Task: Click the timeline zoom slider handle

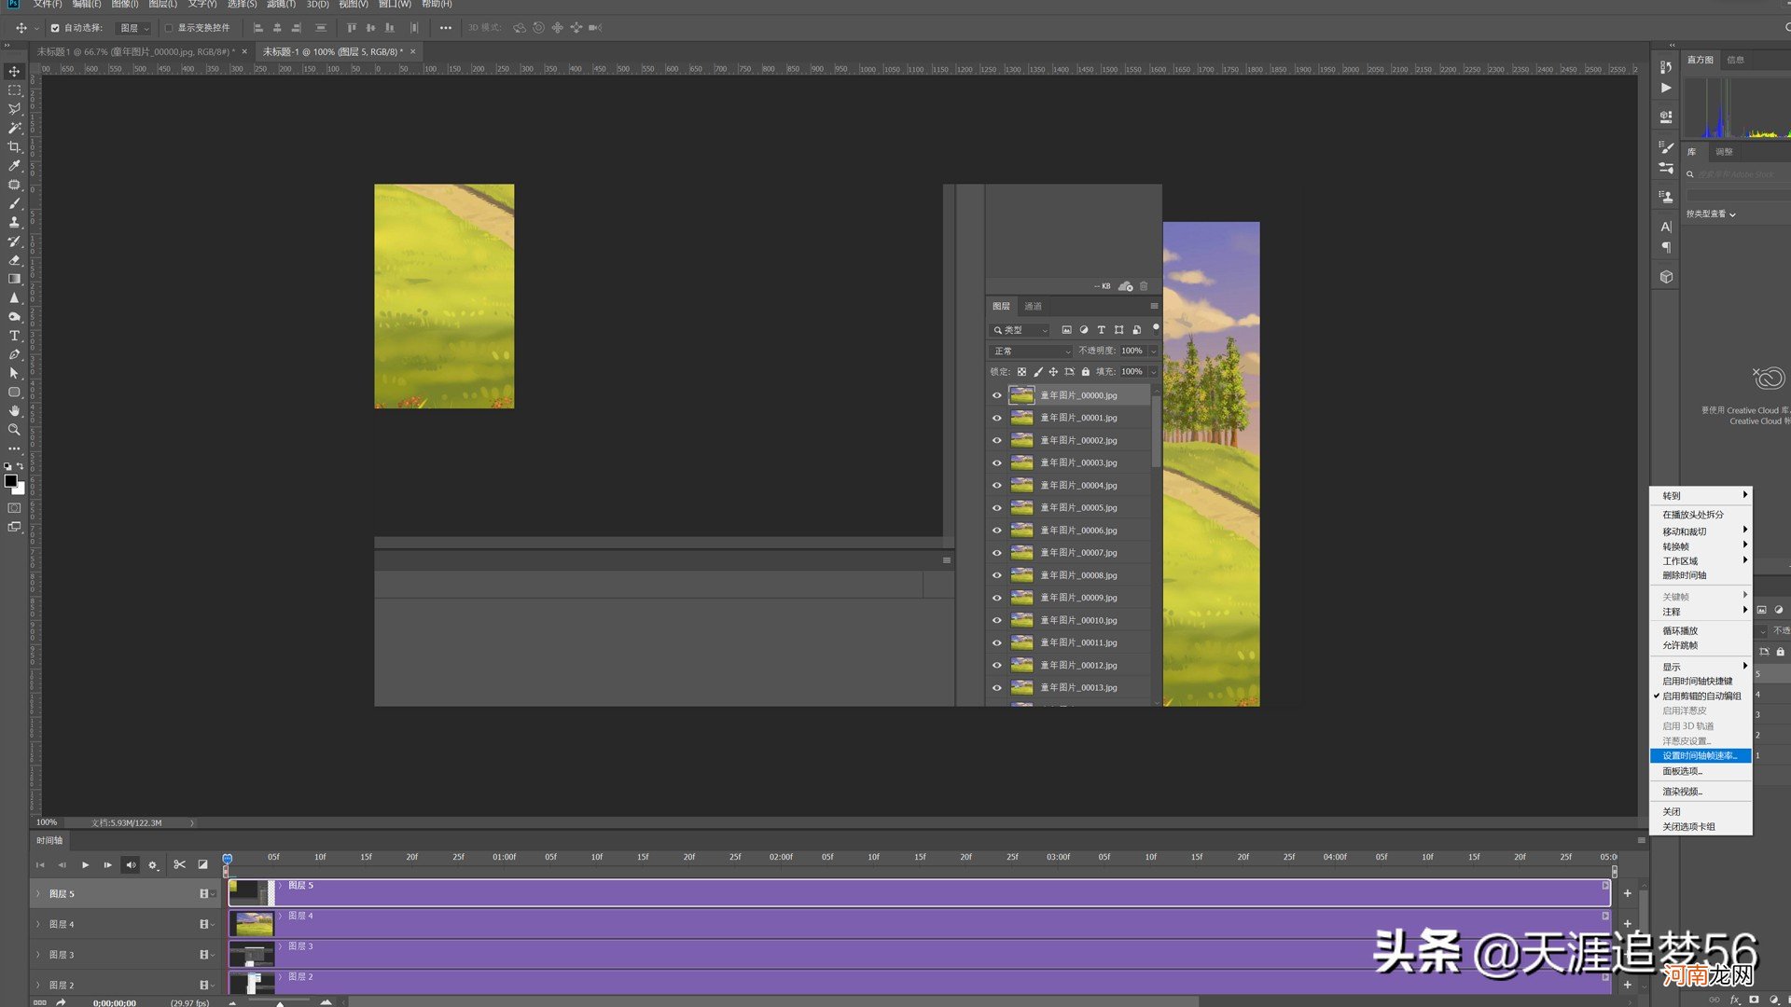Action: (x=280, y=1003)
